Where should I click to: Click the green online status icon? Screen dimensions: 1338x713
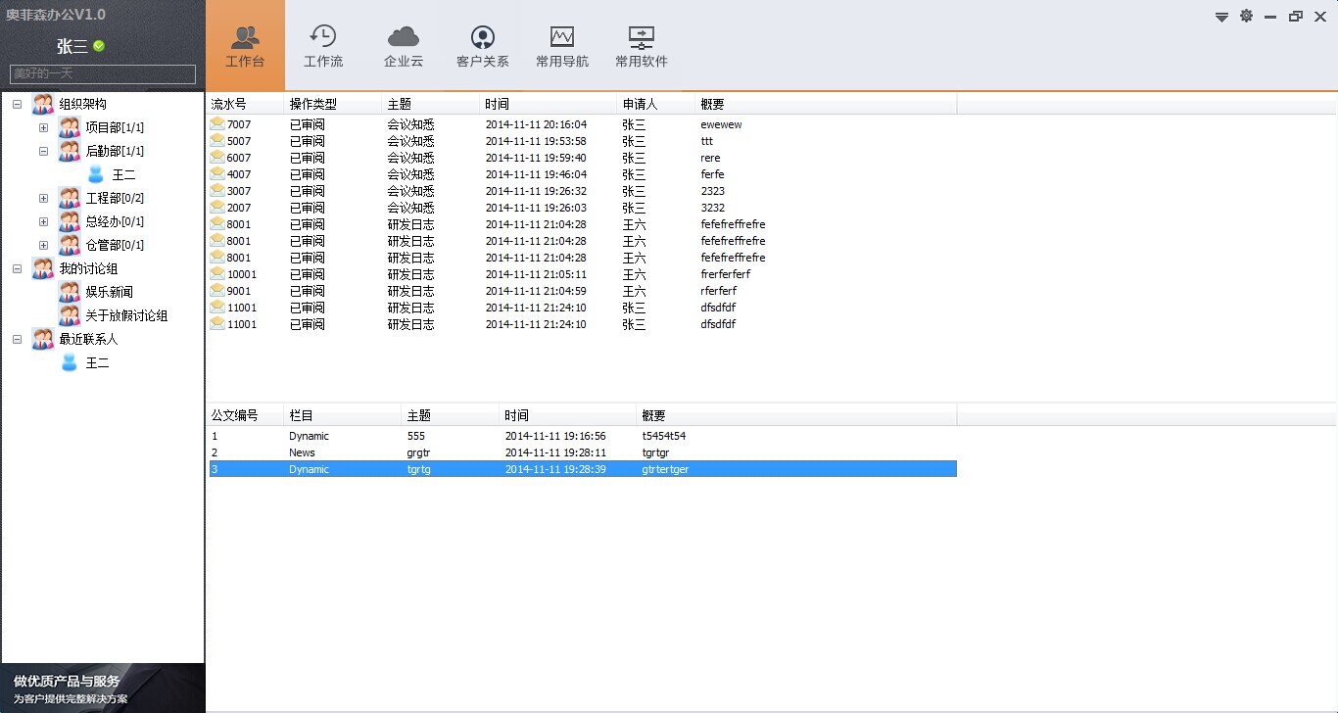point(99,46)
